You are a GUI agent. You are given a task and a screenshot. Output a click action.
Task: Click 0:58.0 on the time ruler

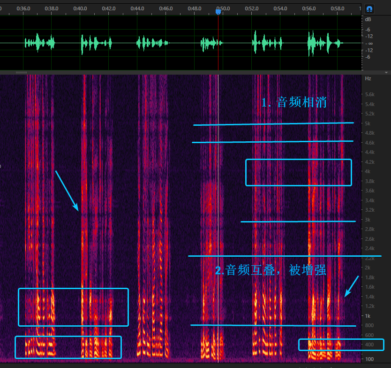[x=338, y=8]
